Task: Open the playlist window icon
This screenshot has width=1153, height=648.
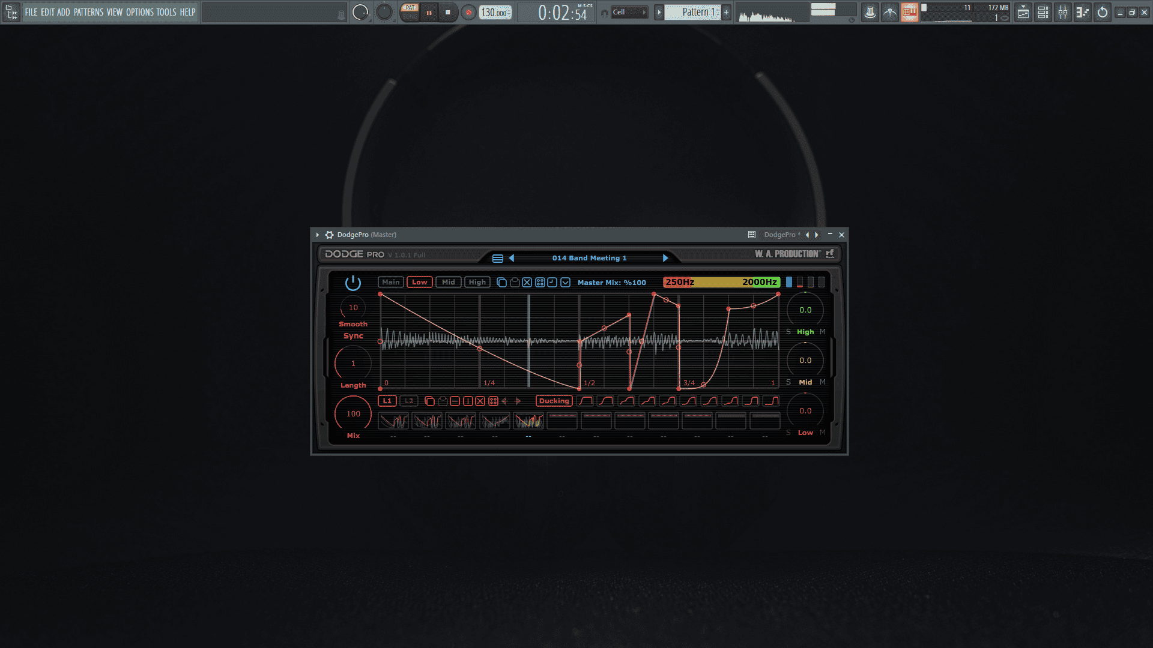Action: click(1023, 12)
